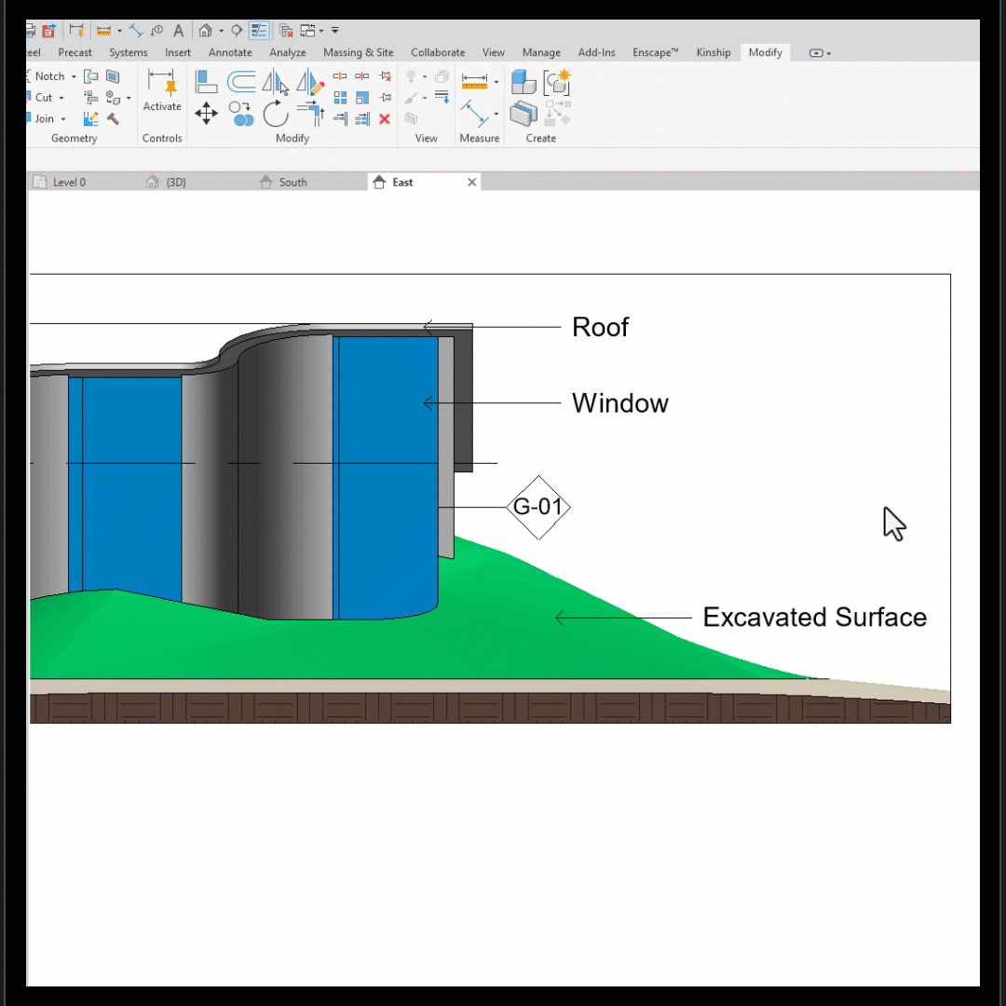
Task: Close the East view tab
Action: 471,183
